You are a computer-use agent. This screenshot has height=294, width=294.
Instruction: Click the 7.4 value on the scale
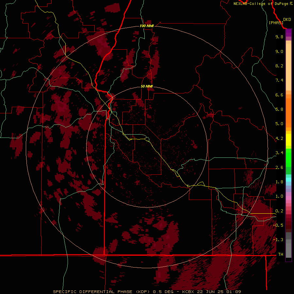279,80
